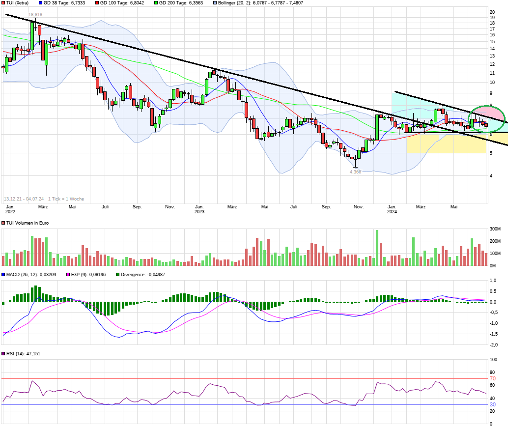Click the '19' price axis label
The height and width of the screenshot is (429, 508).
pos(492,18)
